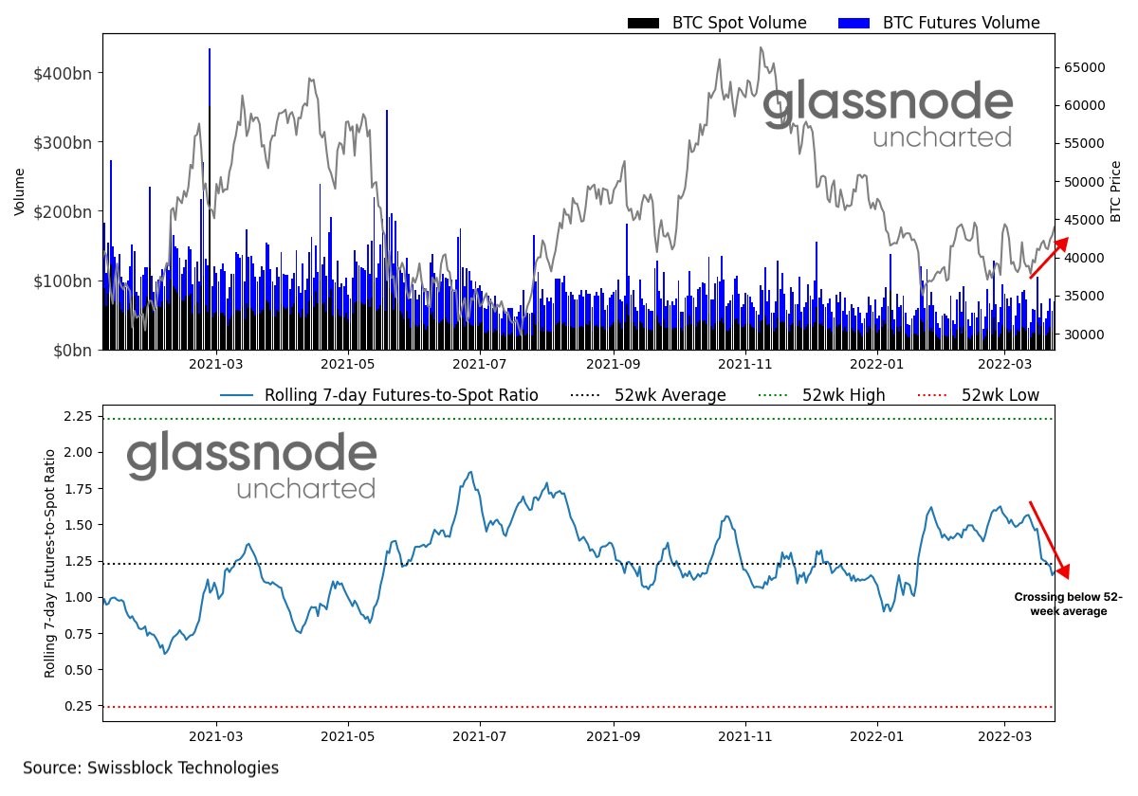Click the glassnode logo in the lower chart
The width and height of the screenshot is (1138, 796).
(x=251, y=465)
